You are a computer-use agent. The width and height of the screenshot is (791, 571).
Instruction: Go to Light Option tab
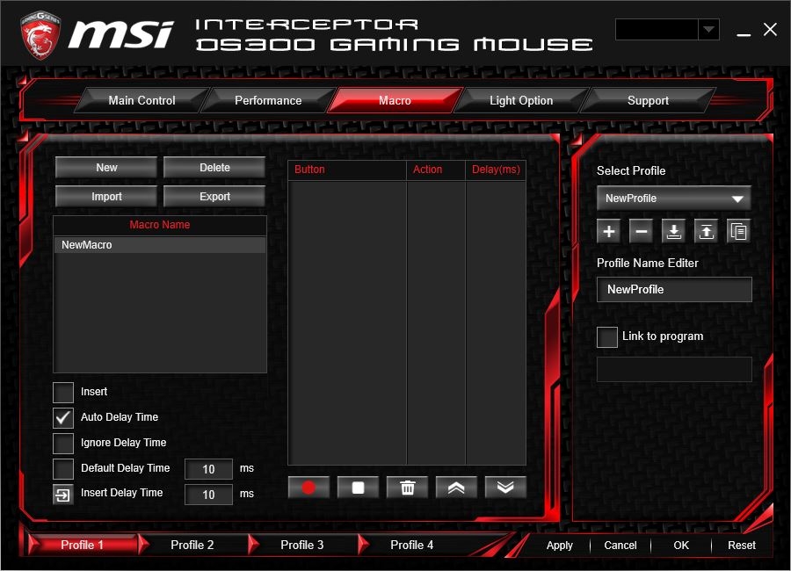521,100
